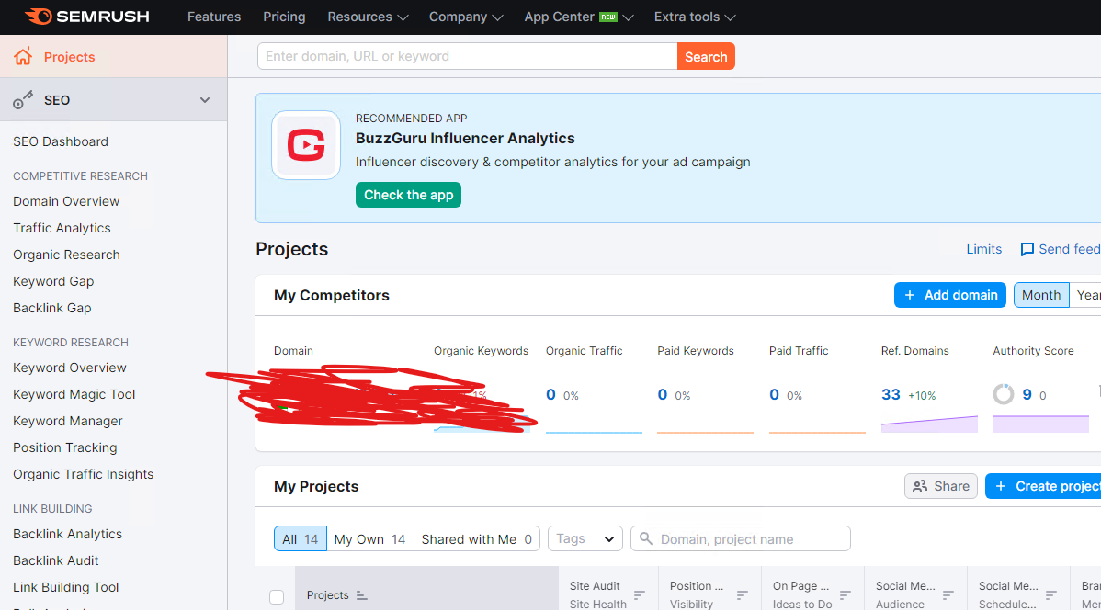Click the orange Search button
The width and height of the screenshot is (1101, 611).
pyautogui.click(x=706, y=57)
